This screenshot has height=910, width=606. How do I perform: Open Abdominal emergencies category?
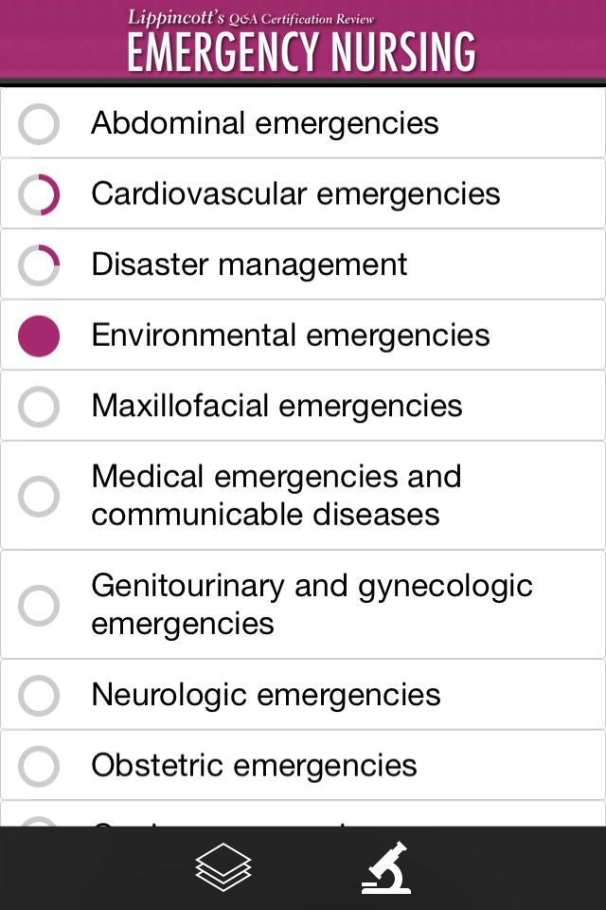[x=265, y=123]
